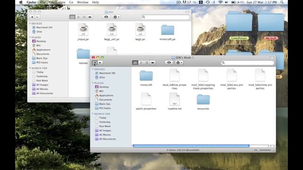Focus search field in bin window
The width and height of the screenshot is (303, 170).
(165, 17)
